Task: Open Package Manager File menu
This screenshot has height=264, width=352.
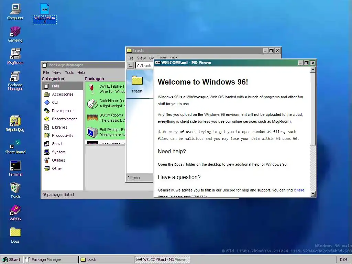Action: click(46, 73)
